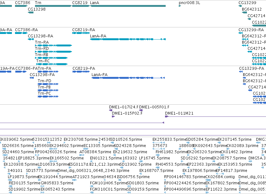Click the Trn-PA protein label
266x194 pixels.
coord(44,69)
